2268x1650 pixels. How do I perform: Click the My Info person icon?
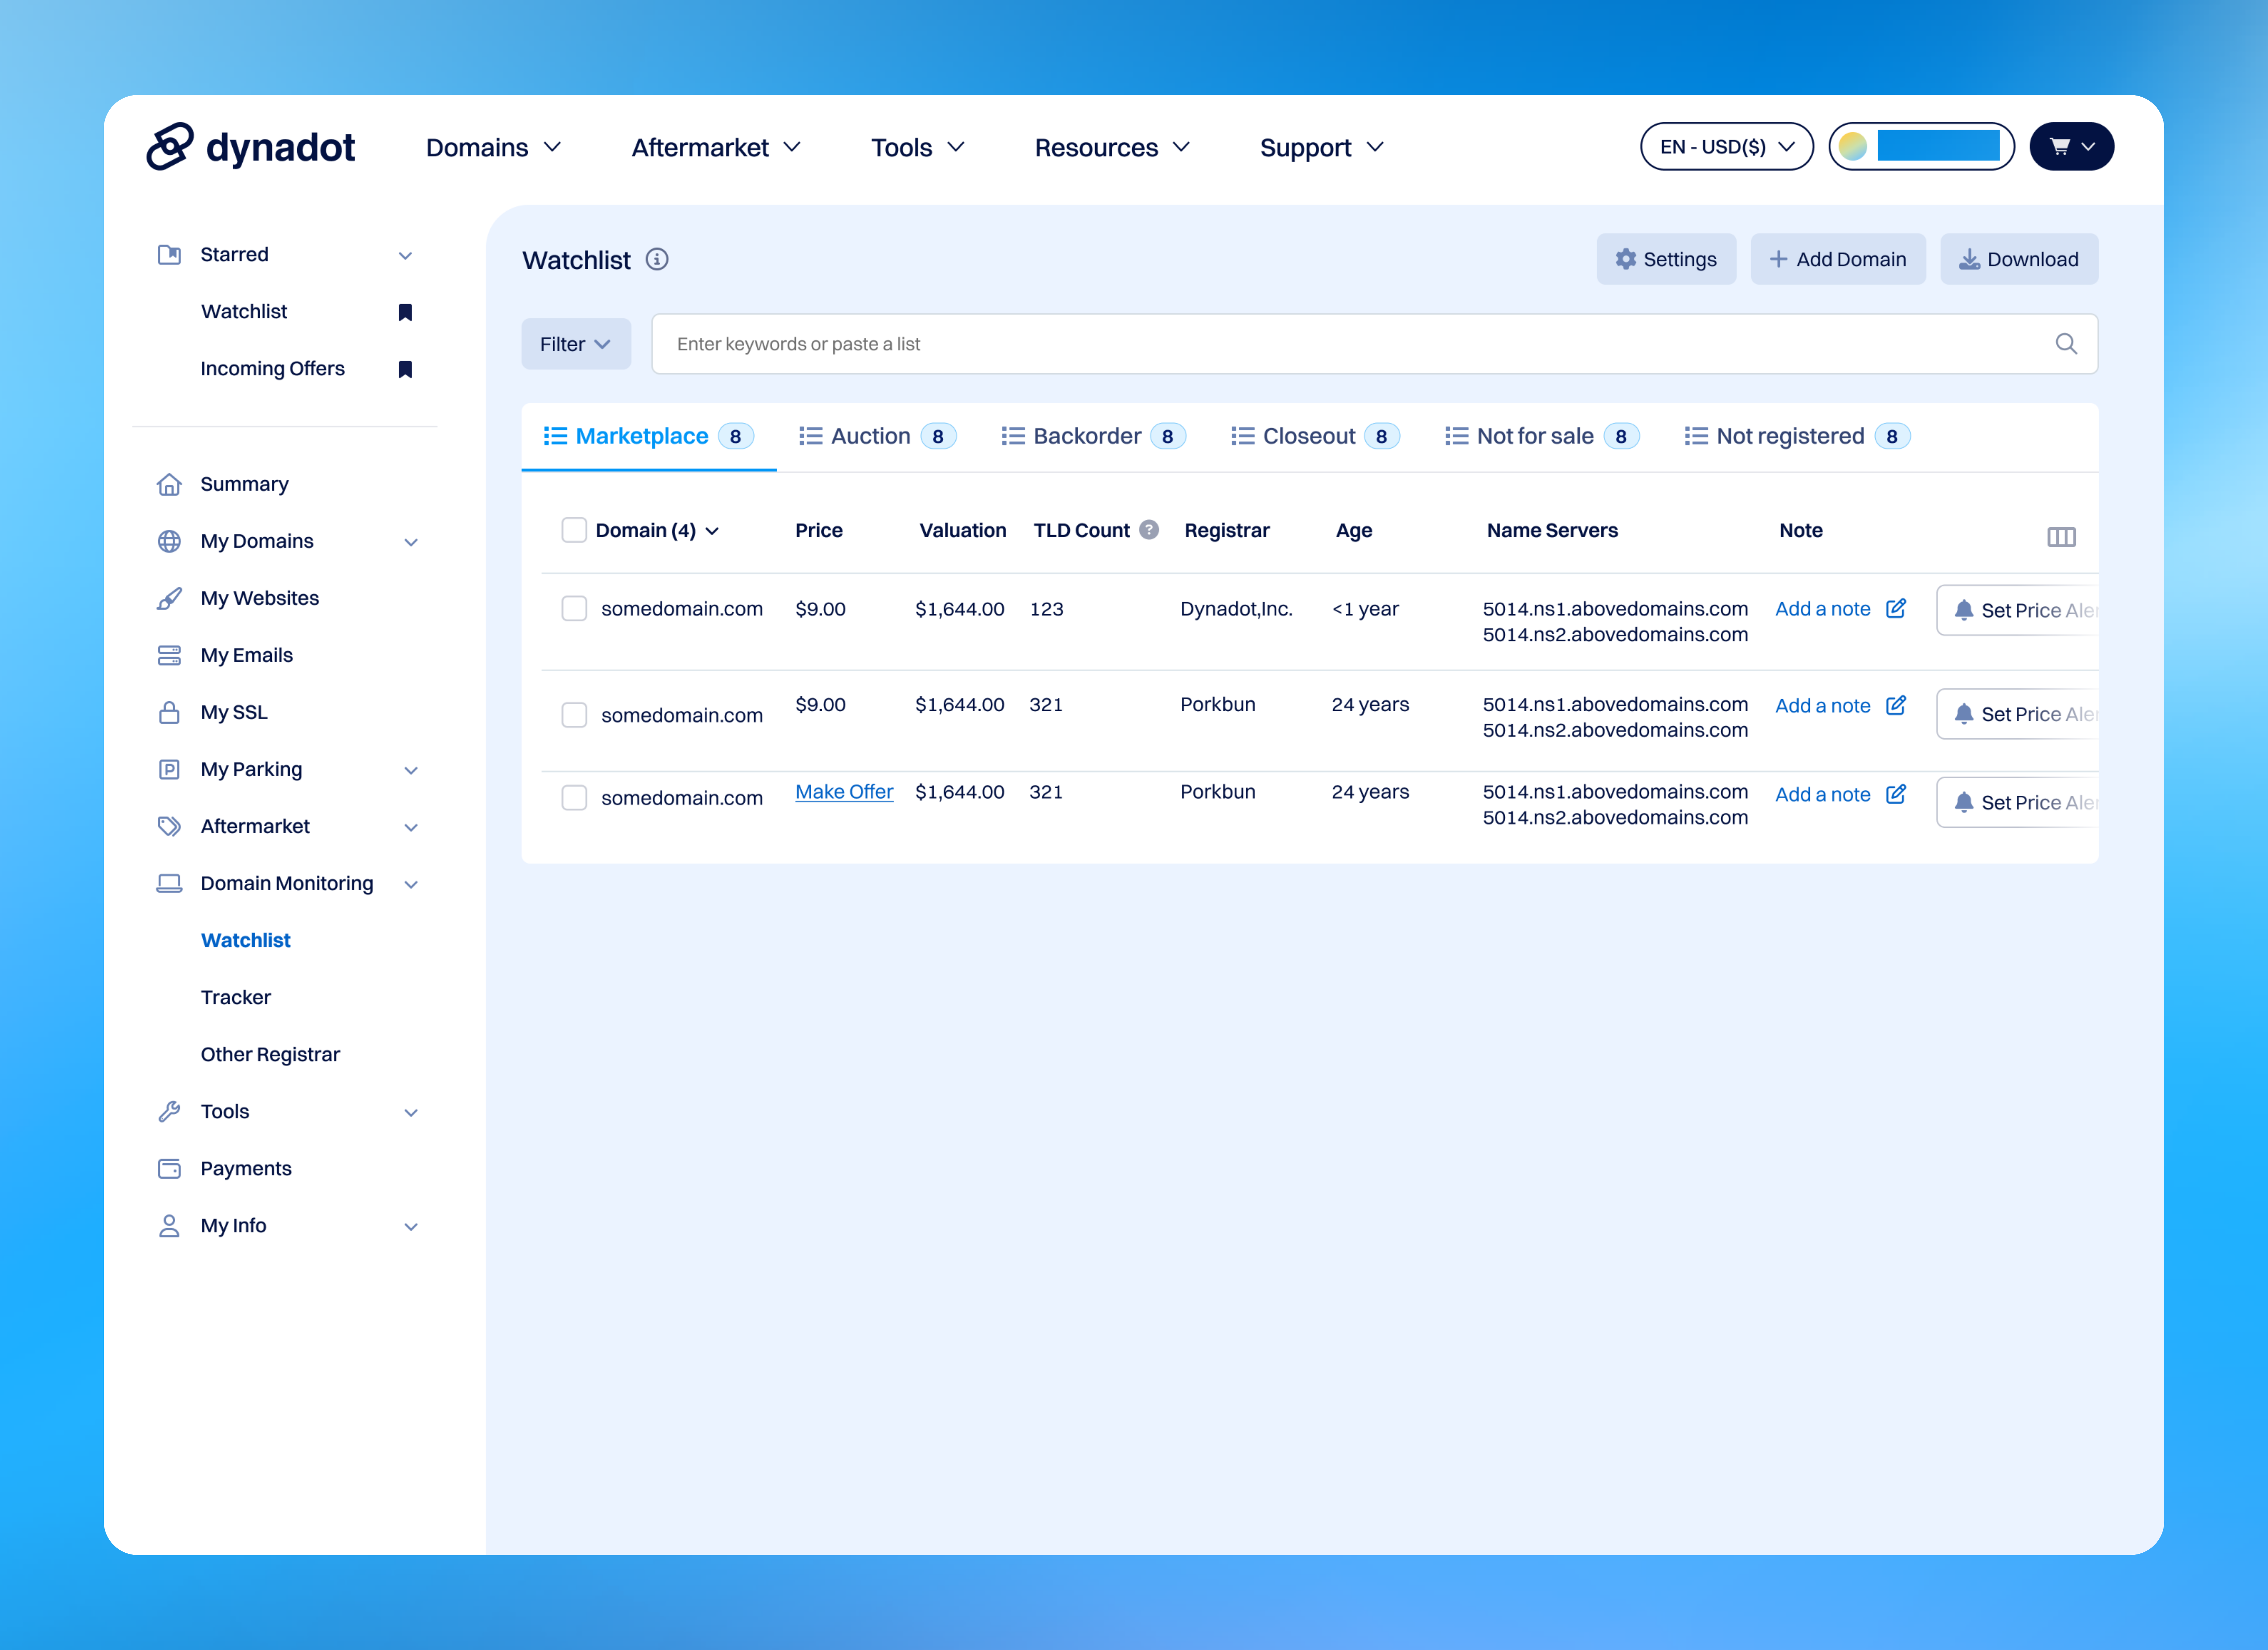[169, 1226]
